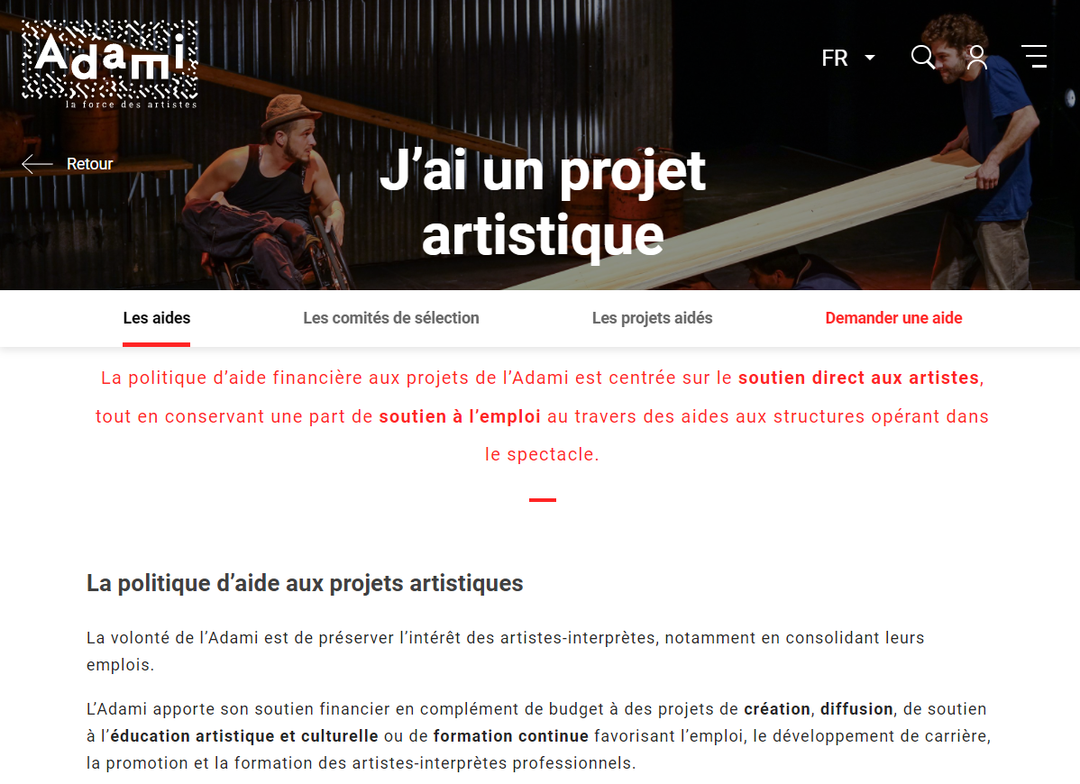
Task: Open the user account icon
Action: [976, 58]
